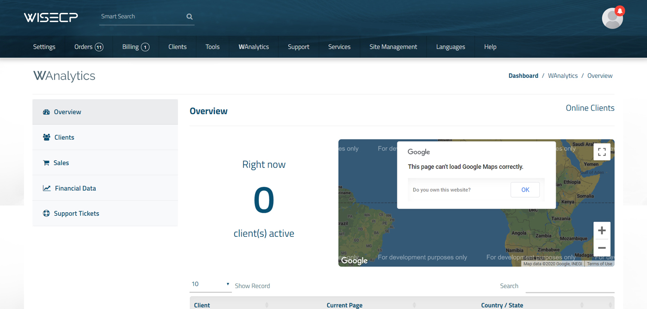Click the map data copyright text
The height and width of the screenshot is (309, 647).
click(554, 264)
